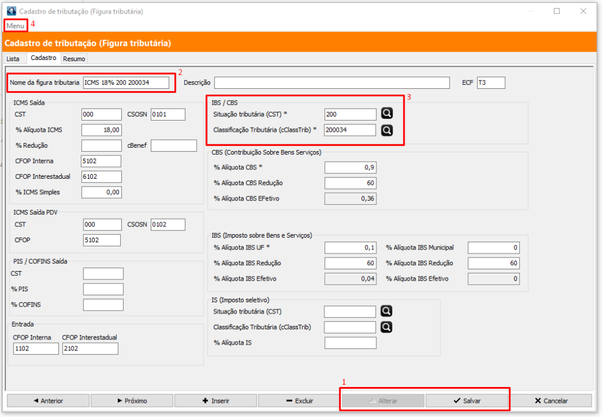
Task: Click the Descrição text field
Action: tap(331, 83)
